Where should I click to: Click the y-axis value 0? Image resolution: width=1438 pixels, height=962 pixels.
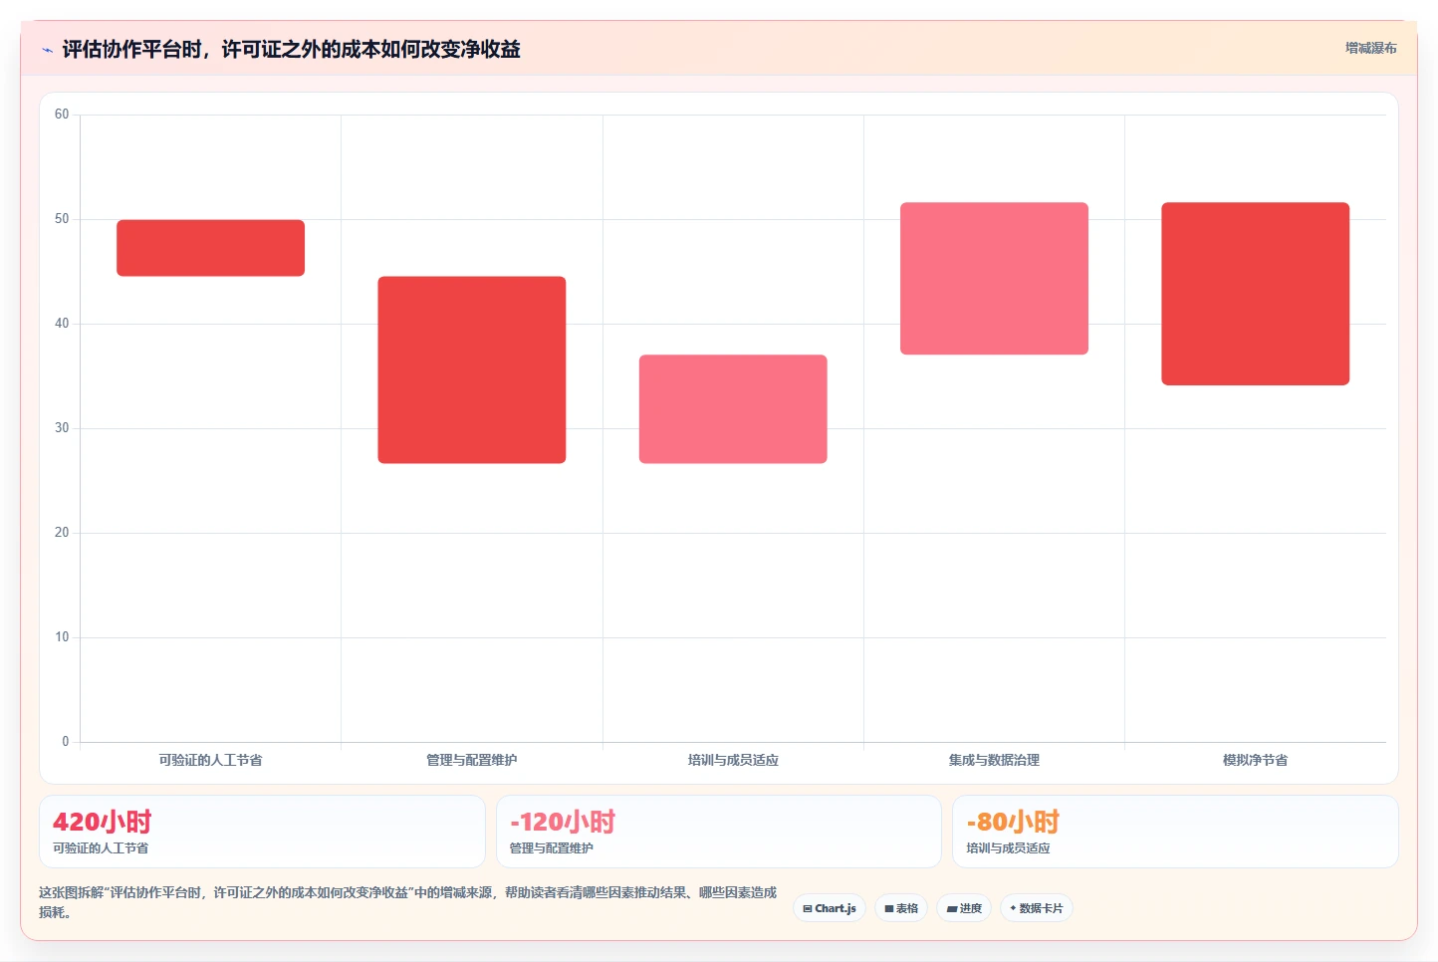point(66,742)
